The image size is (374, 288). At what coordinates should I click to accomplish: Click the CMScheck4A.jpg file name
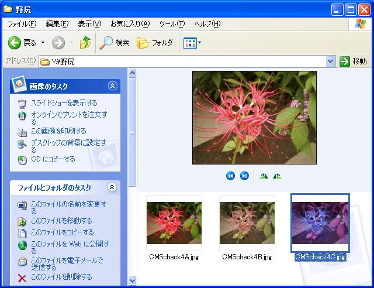point(174,257)
